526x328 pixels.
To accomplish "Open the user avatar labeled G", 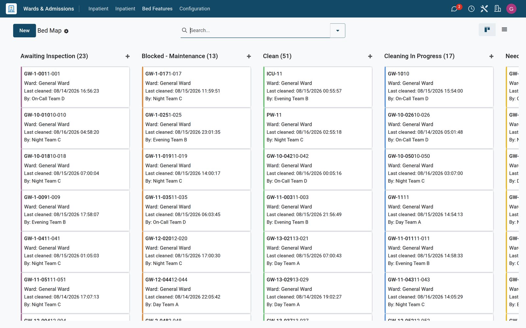I will coord(511,9).
